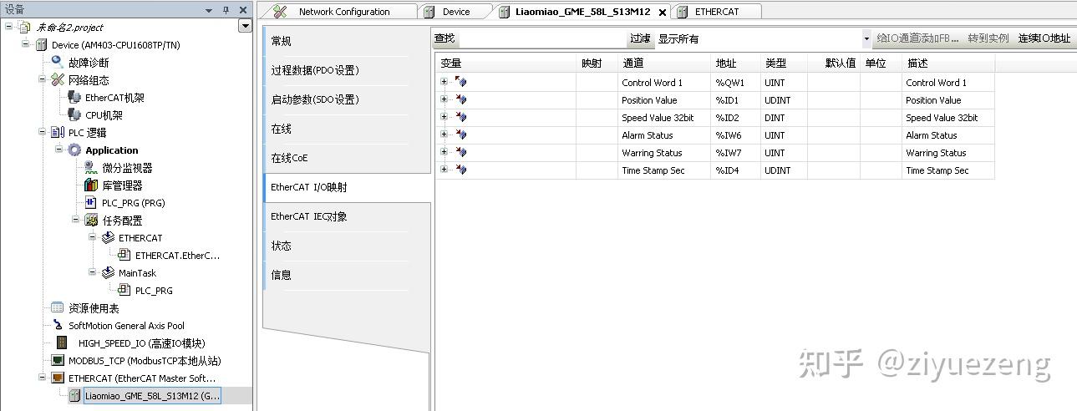Open the 显示所有 filter dropdown
Viewport: 1077px width, 411px height.
[x=866, y=38]
